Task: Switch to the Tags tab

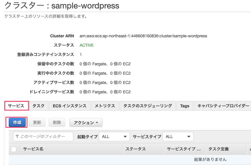Action: click(184, 106)
